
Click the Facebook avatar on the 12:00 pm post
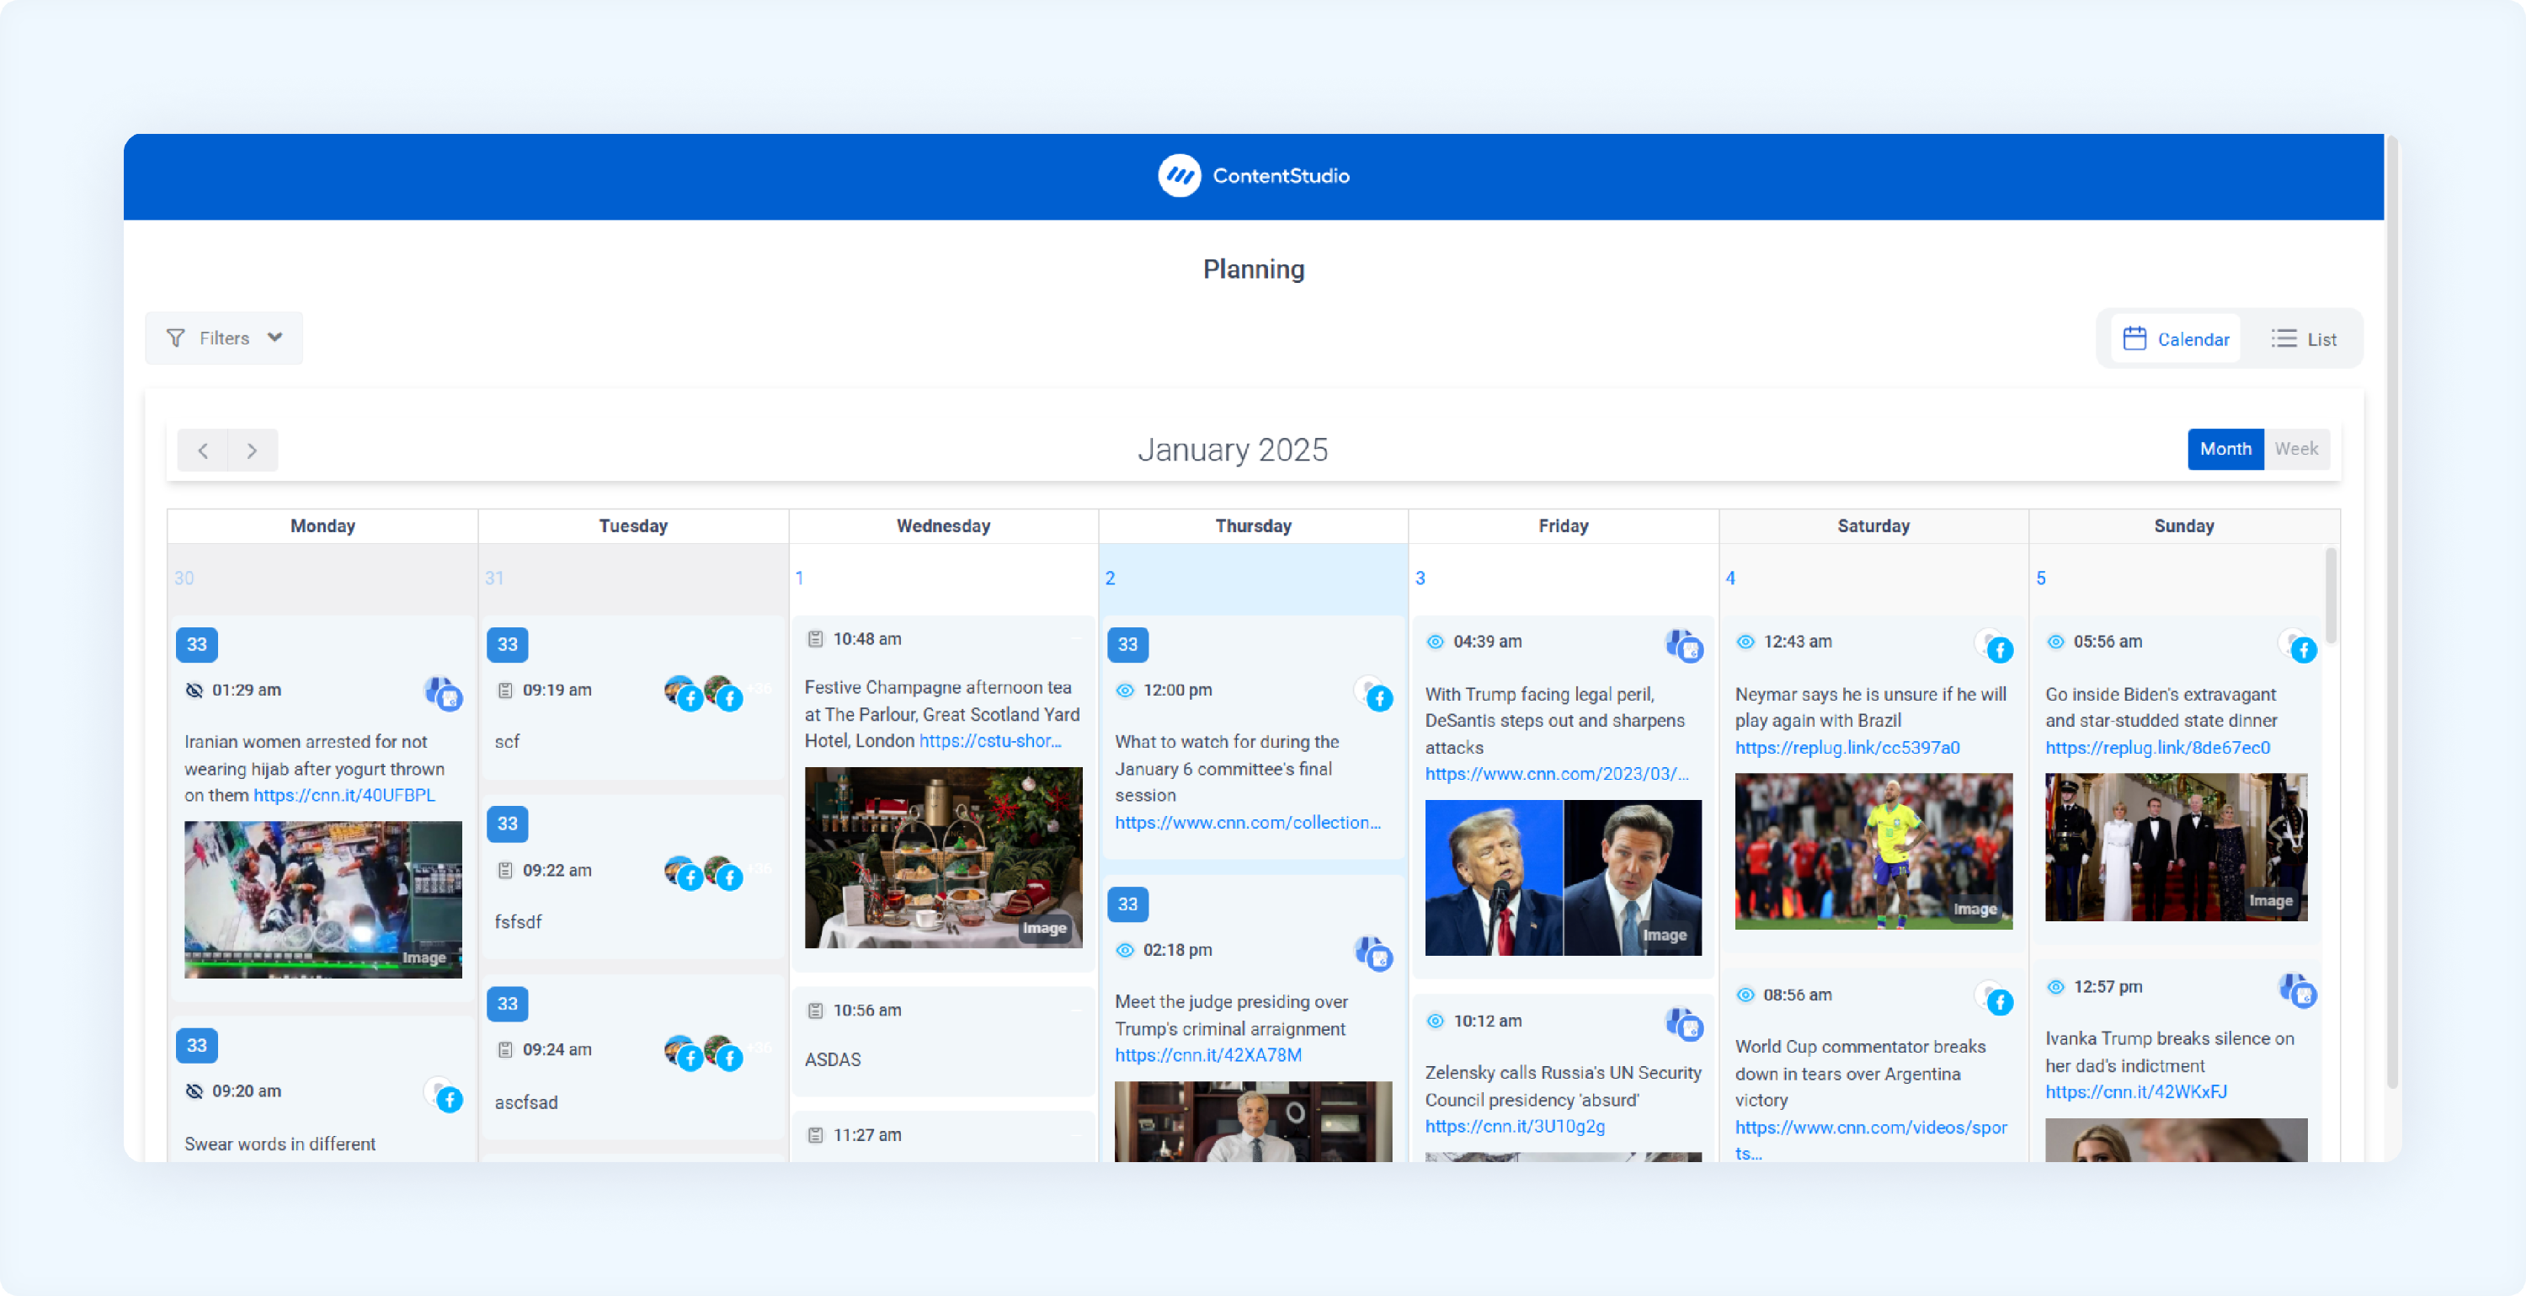(1374, 693)
